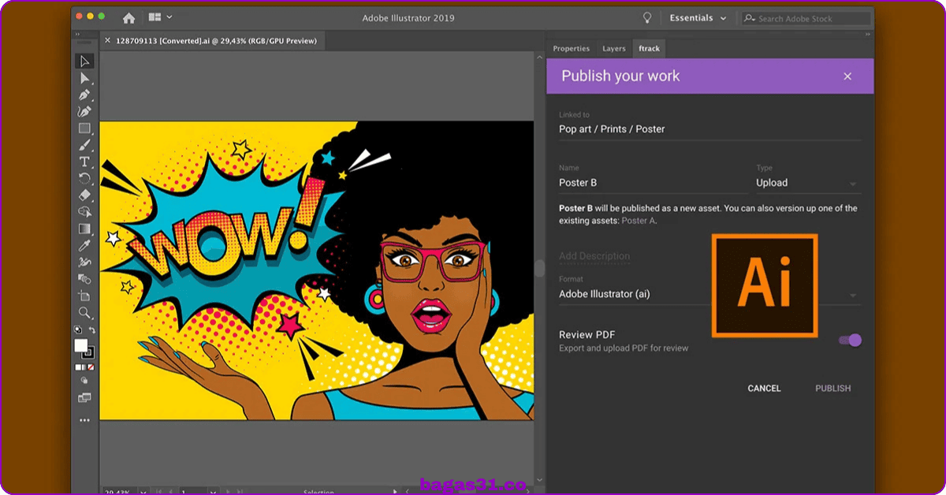The width and height of the screenshot is (946, 495).
Task: Select the Type tool
Action: 84,162
